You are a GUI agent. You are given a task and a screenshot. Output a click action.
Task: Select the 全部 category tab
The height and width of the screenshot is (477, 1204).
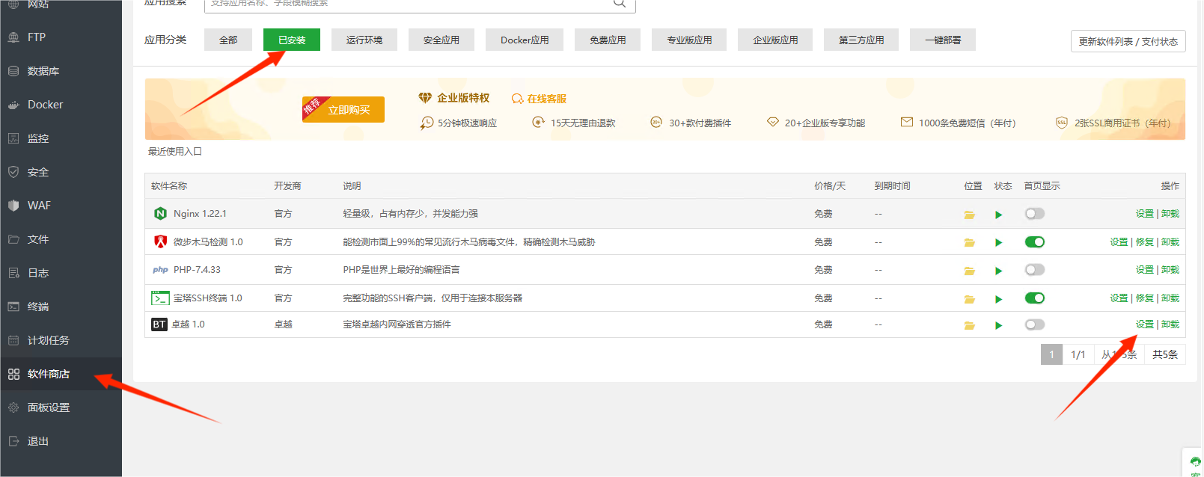pyautogui.click(x=228, y=40)
